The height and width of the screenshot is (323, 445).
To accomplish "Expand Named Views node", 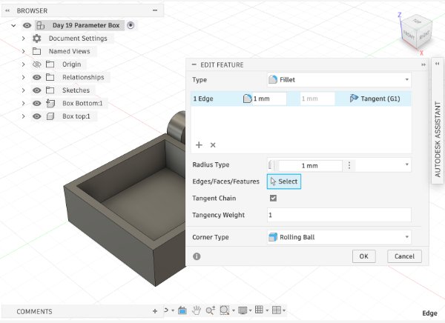I will coord(24,51).
